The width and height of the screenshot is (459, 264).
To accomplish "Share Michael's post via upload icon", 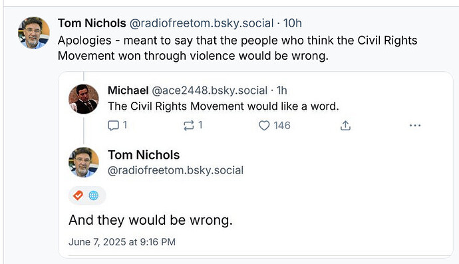I will coord(345,126).
